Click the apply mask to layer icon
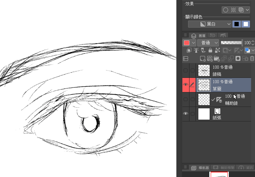255x177 pixels. tap(245, 58)
